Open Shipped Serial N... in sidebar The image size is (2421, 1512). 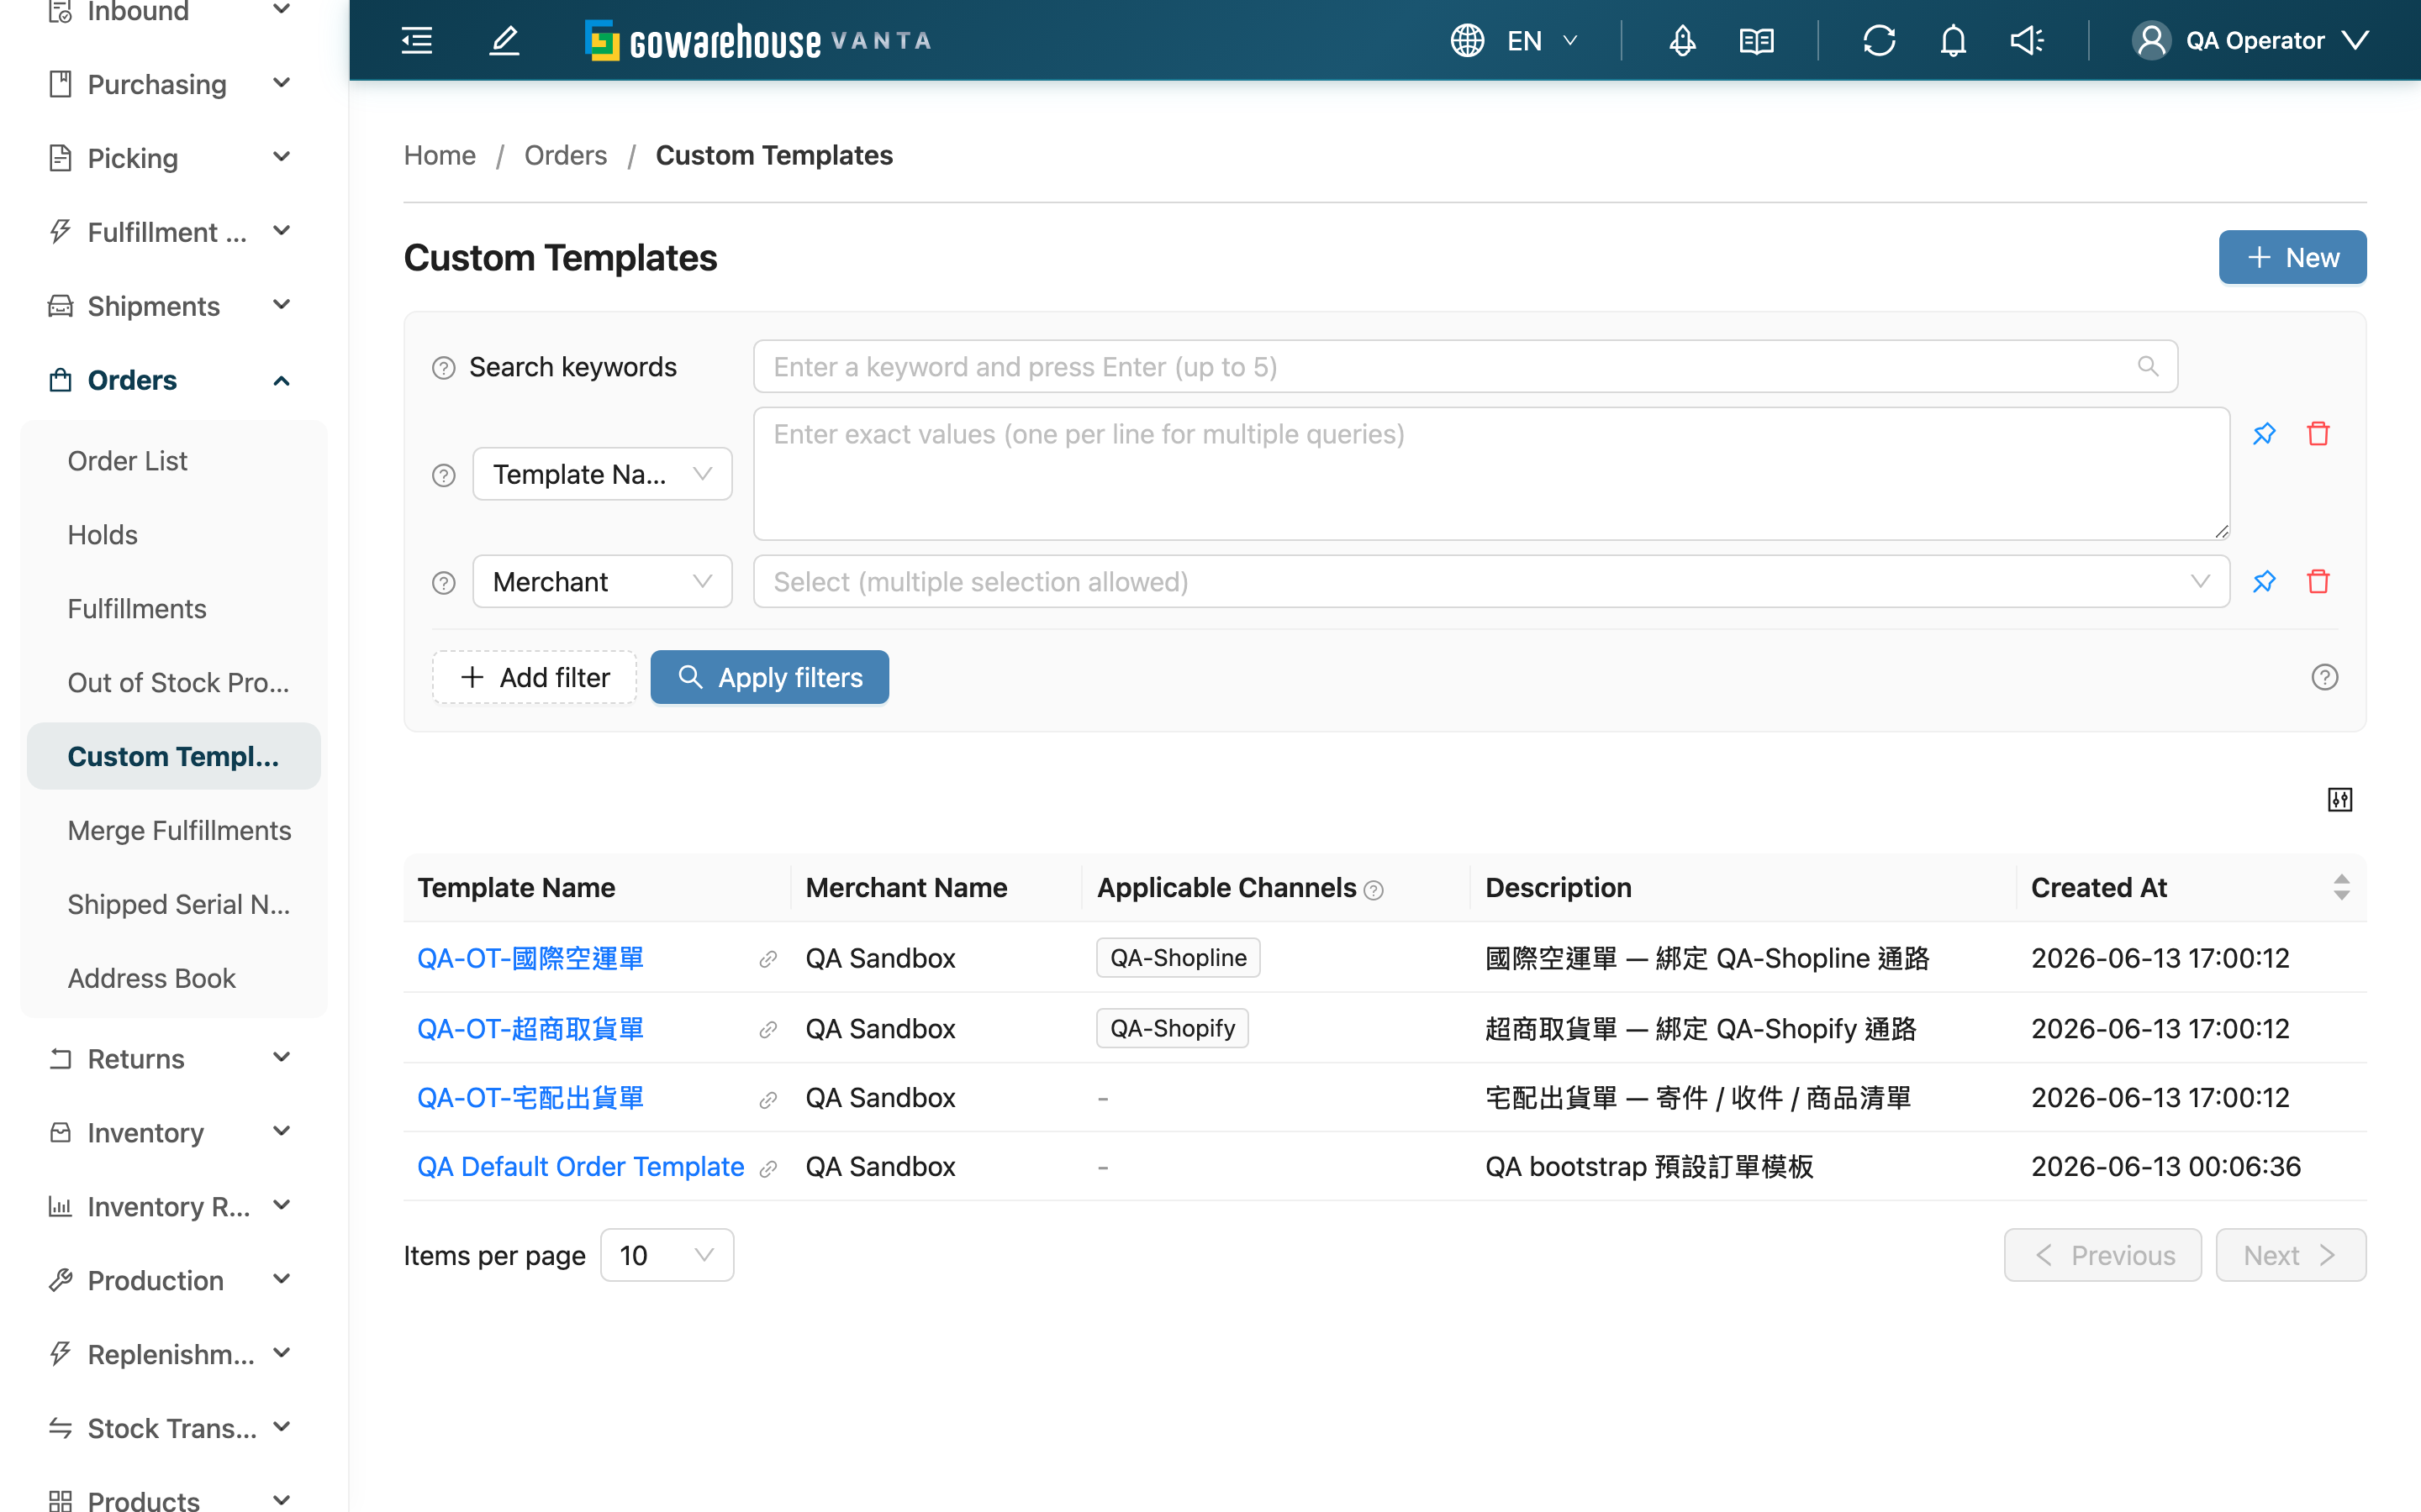pos(174,904)
